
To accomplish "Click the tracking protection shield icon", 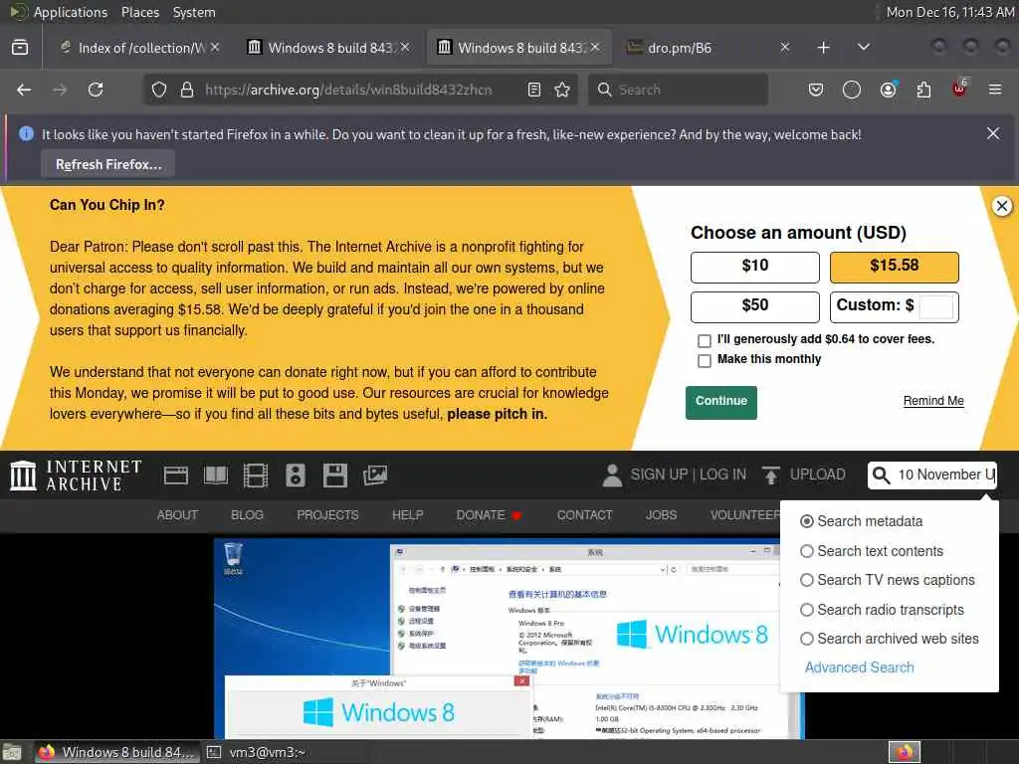I will [159, 90].
